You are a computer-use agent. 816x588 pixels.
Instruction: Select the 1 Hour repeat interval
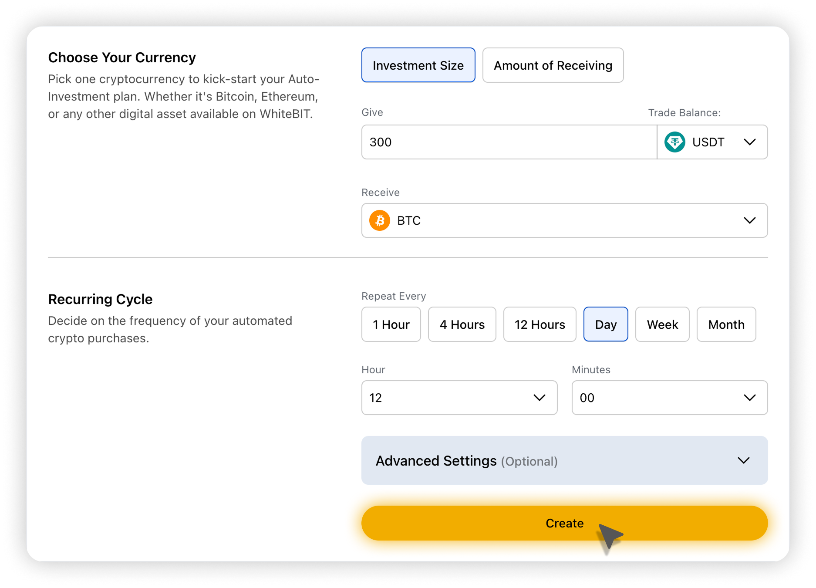tap(391, 324)
